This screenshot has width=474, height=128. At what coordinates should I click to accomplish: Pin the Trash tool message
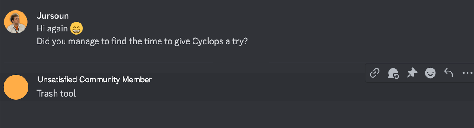tap(412, 73)
